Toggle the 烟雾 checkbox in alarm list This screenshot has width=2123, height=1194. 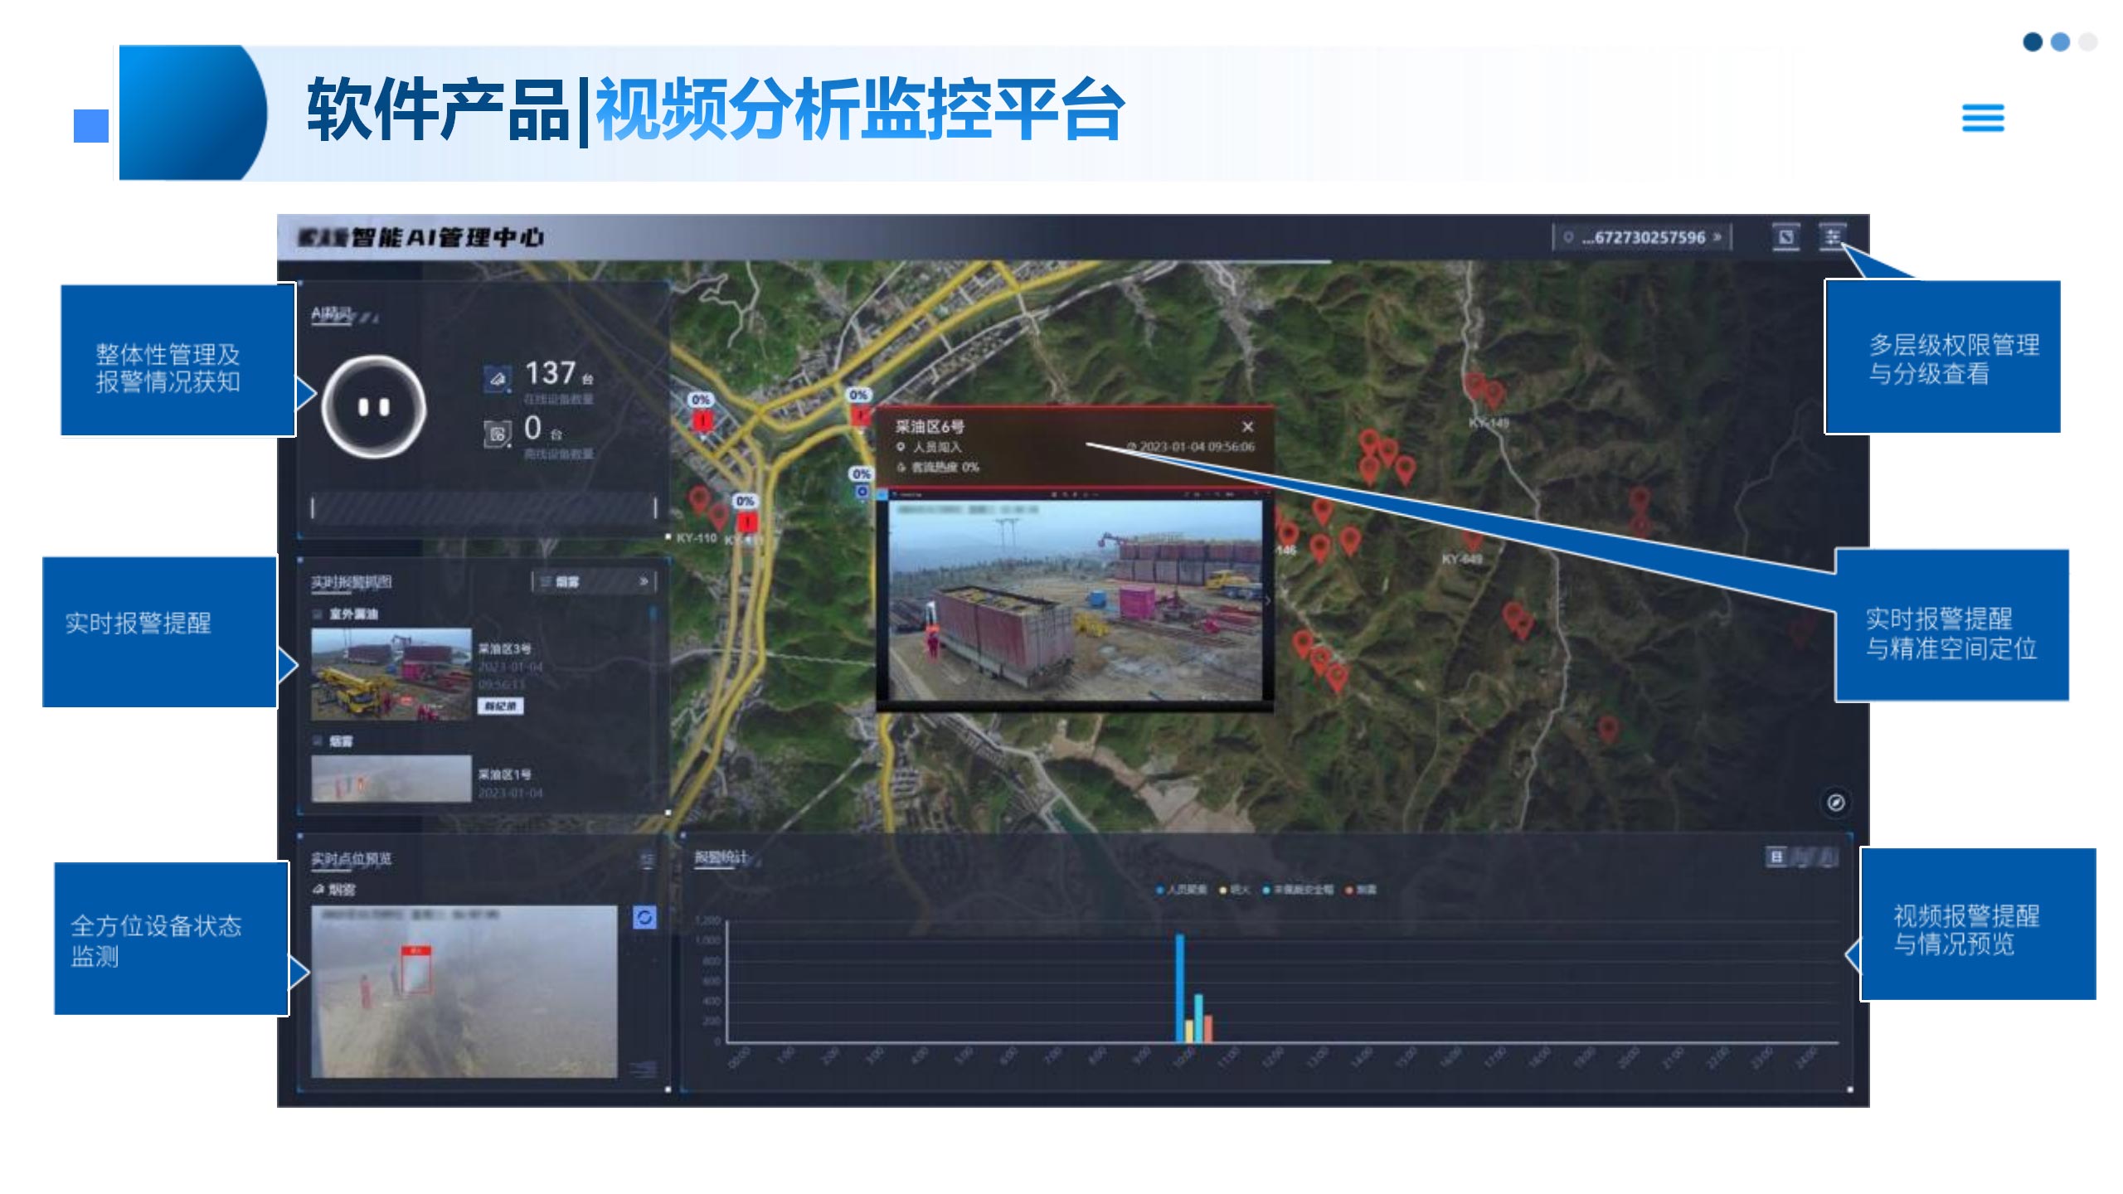coord(317,740)
